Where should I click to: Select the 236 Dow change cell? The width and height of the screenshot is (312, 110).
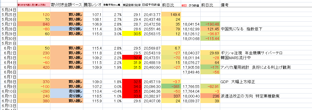(x=210, y=96)
